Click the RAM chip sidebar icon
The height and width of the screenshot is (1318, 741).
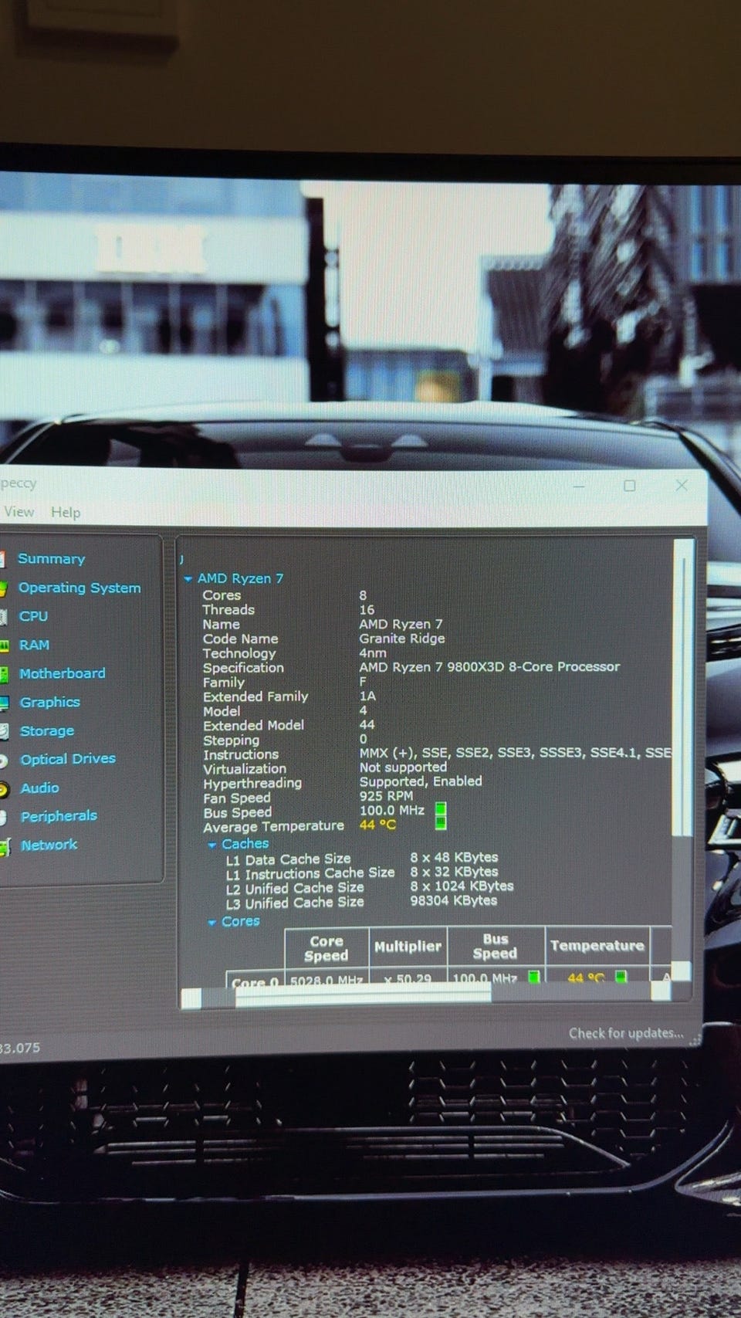coord(4,645)
